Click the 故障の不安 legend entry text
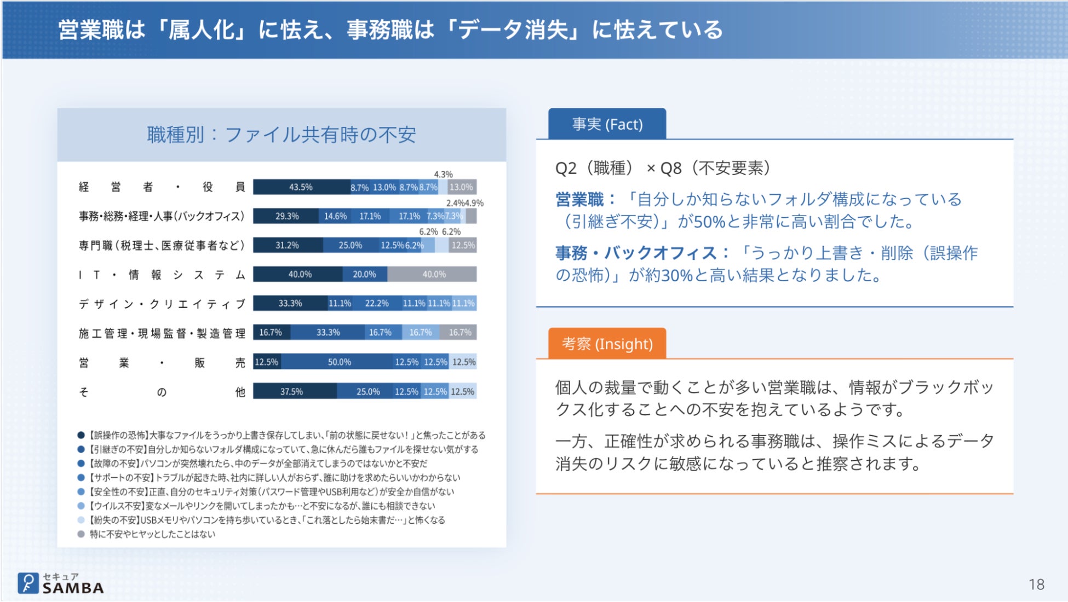This screenshot has width=1068, height=602. [x=257, y=464]
